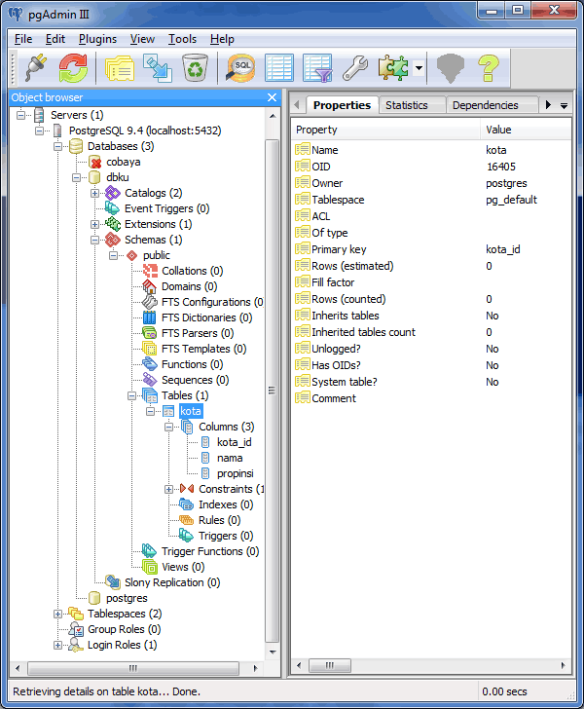
Task: Select the Slony Replication icon
Action: pos(113,582)
